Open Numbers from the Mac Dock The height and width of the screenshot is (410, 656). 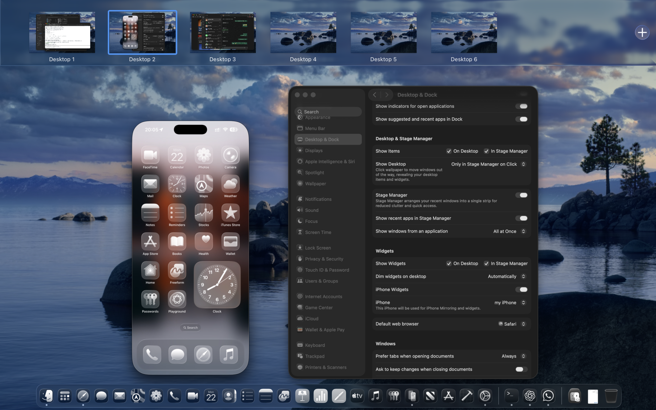click(x=321, y=396)
